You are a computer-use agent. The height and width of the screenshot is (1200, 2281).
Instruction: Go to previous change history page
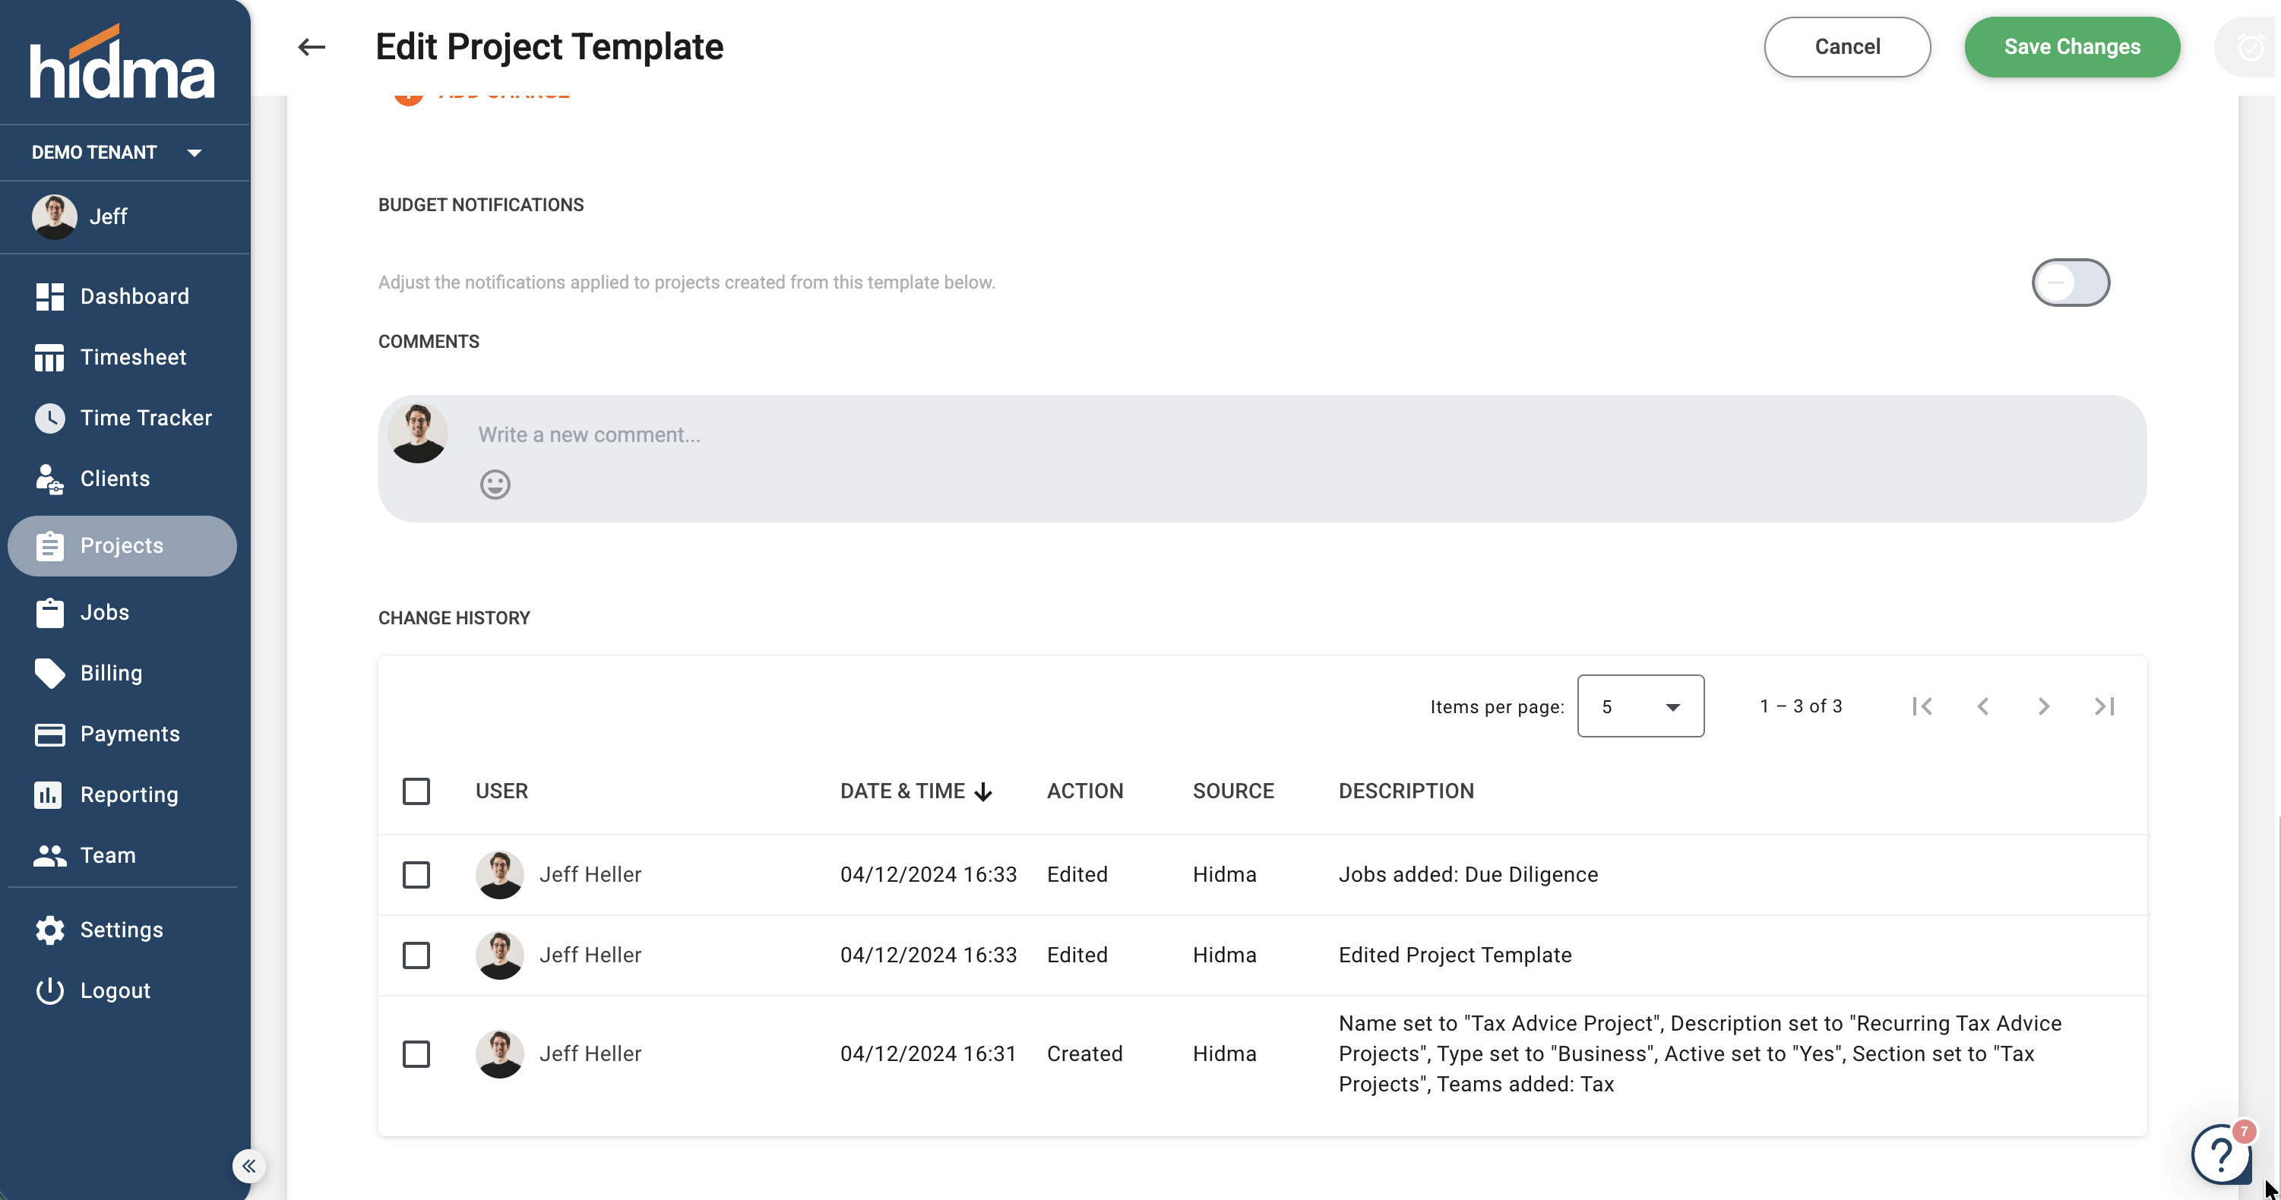[x=1983, y=706]
